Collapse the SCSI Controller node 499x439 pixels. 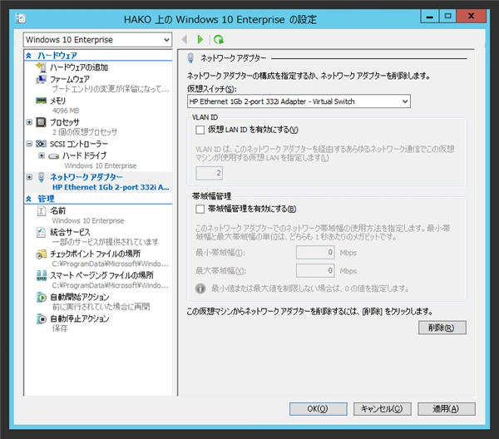29,144
